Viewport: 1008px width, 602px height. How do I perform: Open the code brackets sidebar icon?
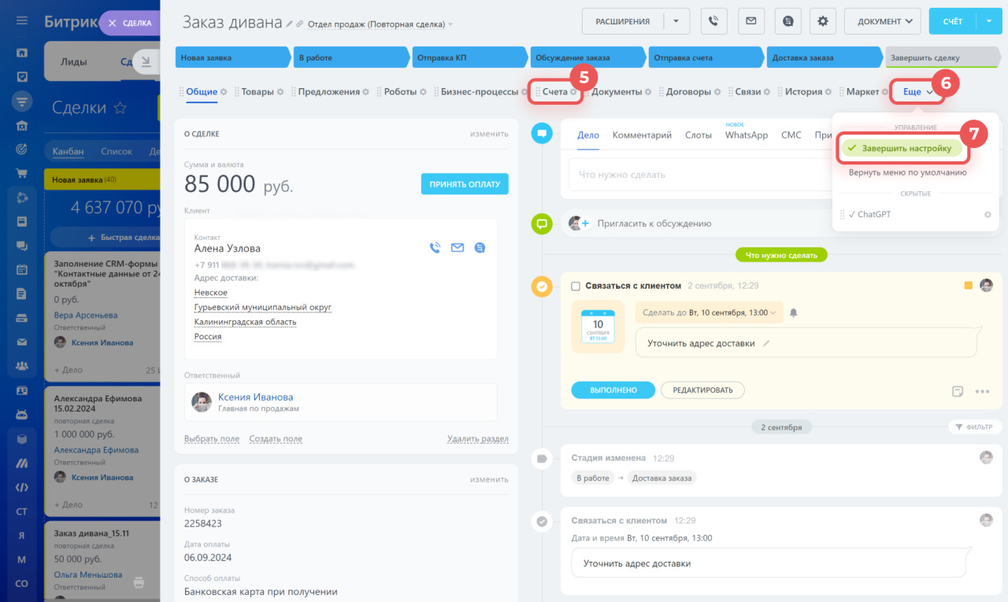click(22, 487)
